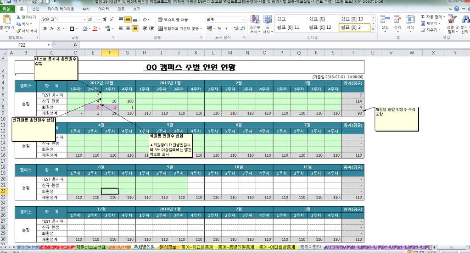Expand the font color dropdown arrow
The image size is (470, 253).
pos(100,29)
